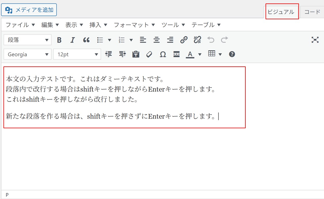Screen dimensions: 324x199
Task: Open the special character Omega icon
Action: 163,54
